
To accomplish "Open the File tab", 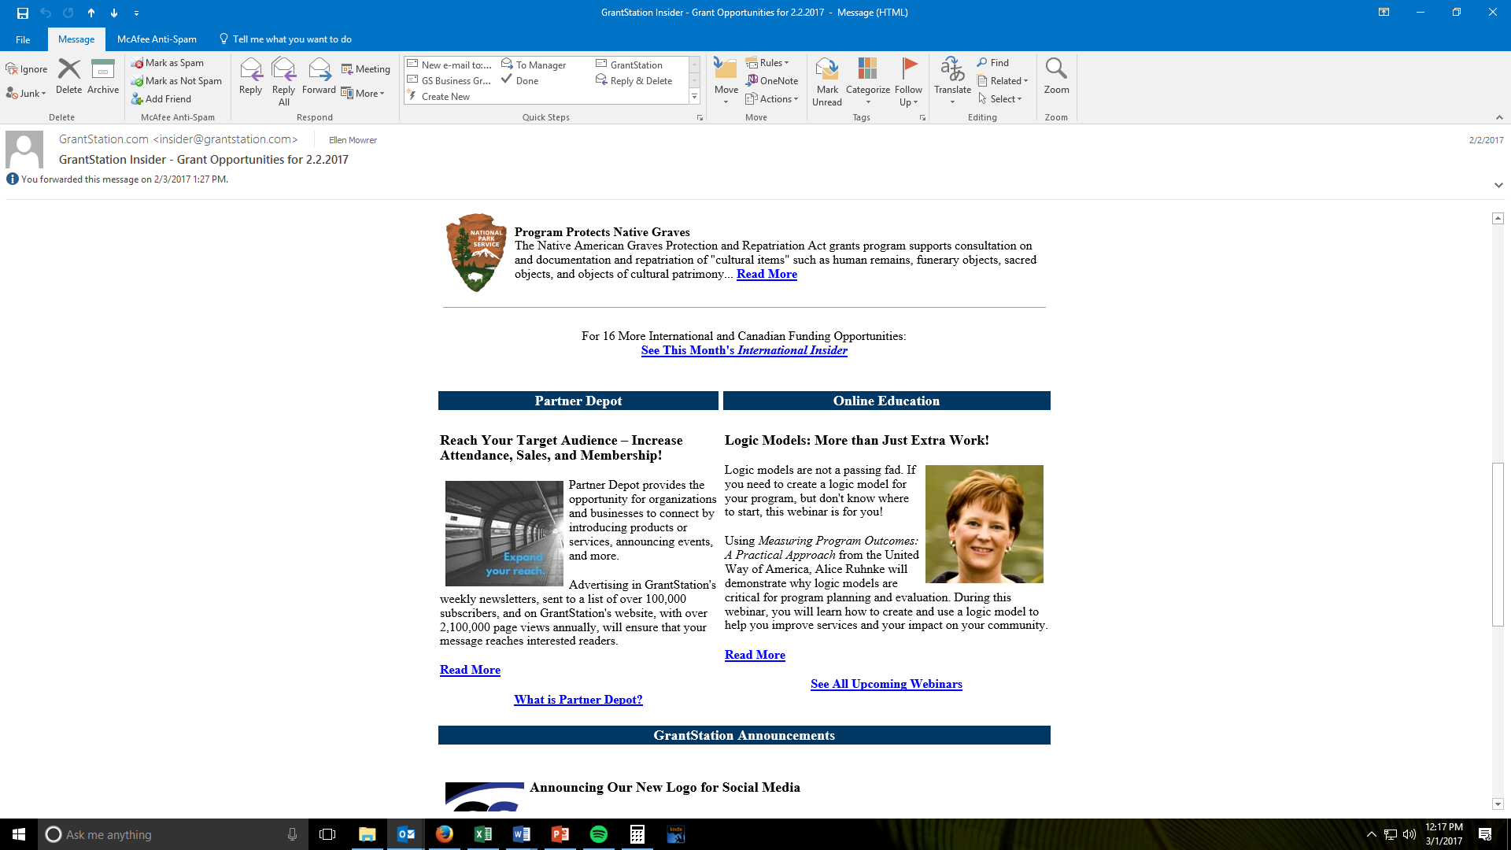I will pos(23,39).
